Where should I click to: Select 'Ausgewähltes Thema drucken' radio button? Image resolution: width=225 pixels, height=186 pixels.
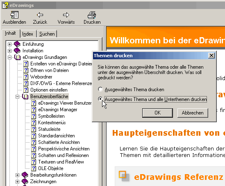100,89
